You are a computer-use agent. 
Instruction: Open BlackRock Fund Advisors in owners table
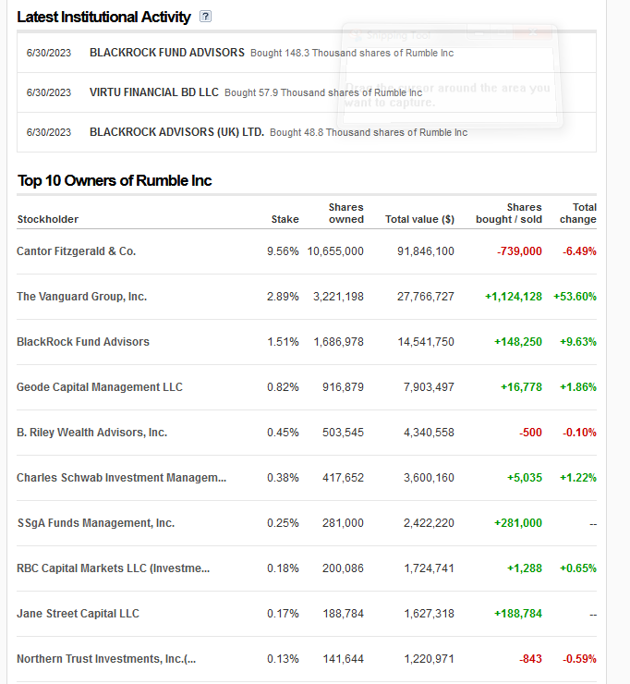coord(83,342)
